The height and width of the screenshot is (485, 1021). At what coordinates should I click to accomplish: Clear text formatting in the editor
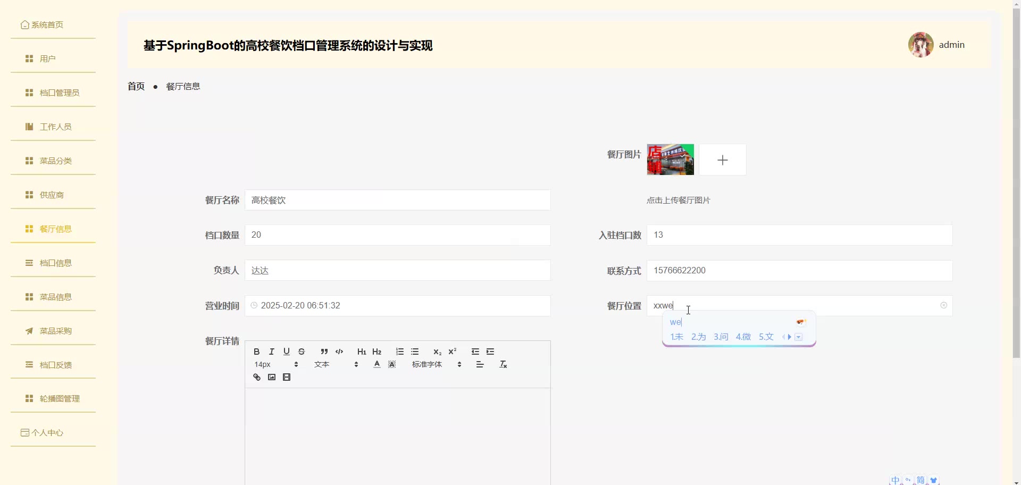pos(503,364)
